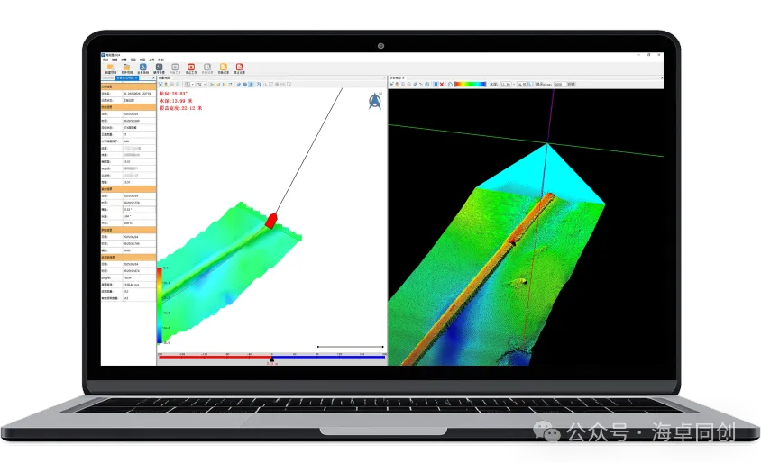This screenshot has width=761, height=463.
Task: Click the Open Project folder icon
Action: (126, 68)
